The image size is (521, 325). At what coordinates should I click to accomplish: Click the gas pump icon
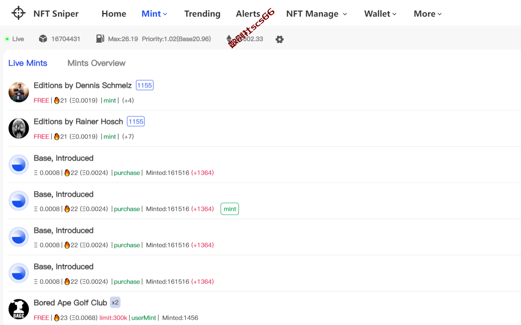tap(100, 39)
